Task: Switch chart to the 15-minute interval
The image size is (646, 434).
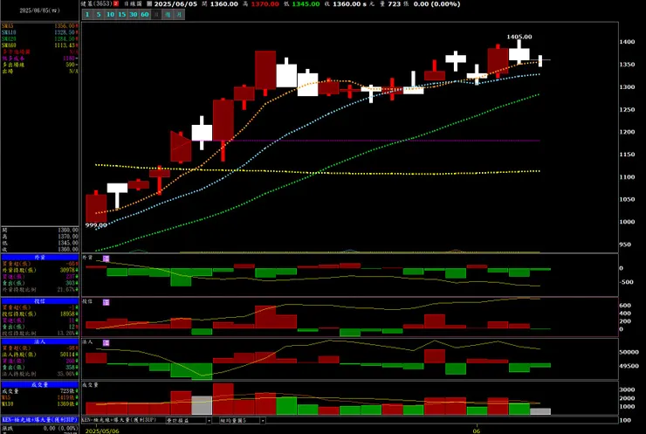Action: (121, 15)
